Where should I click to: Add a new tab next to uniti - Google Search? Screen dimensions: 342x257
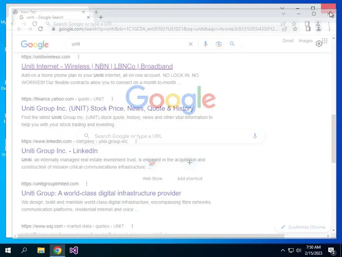coord(101,17)
